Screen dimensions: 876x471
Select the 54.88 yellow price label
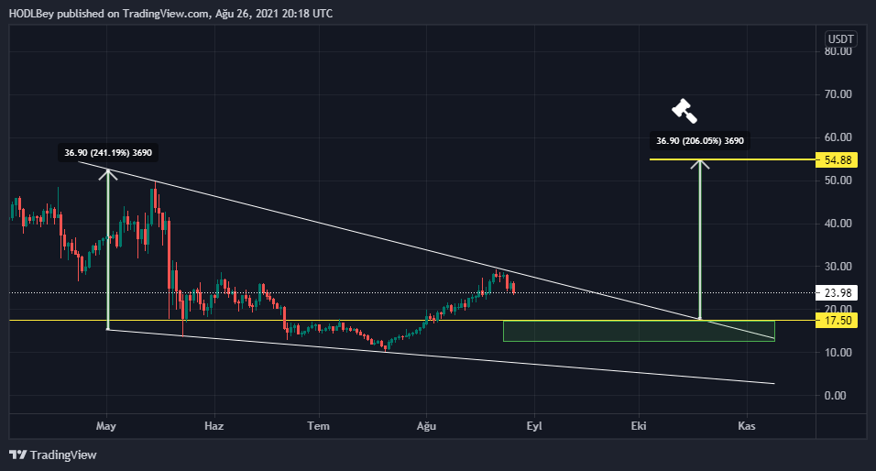point(837,159)
